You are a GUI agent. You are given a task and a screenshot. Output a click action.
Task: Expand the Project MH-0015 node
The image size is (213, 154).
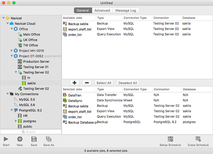[12, 51]
